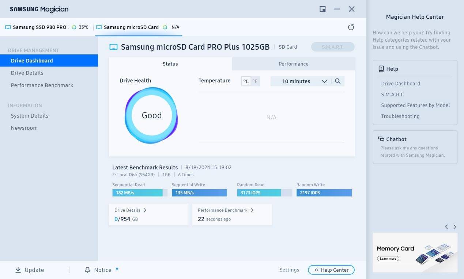Open S.M.A.R.T. help link

392,94
